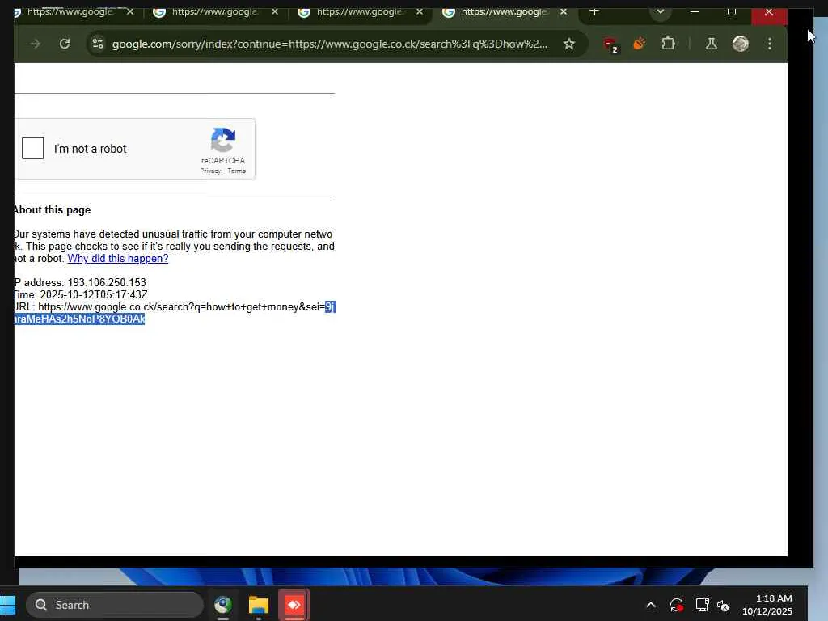This screenshot has width=828, height=621.
Task: Switch to the first google tab
Action: [70, 11]
